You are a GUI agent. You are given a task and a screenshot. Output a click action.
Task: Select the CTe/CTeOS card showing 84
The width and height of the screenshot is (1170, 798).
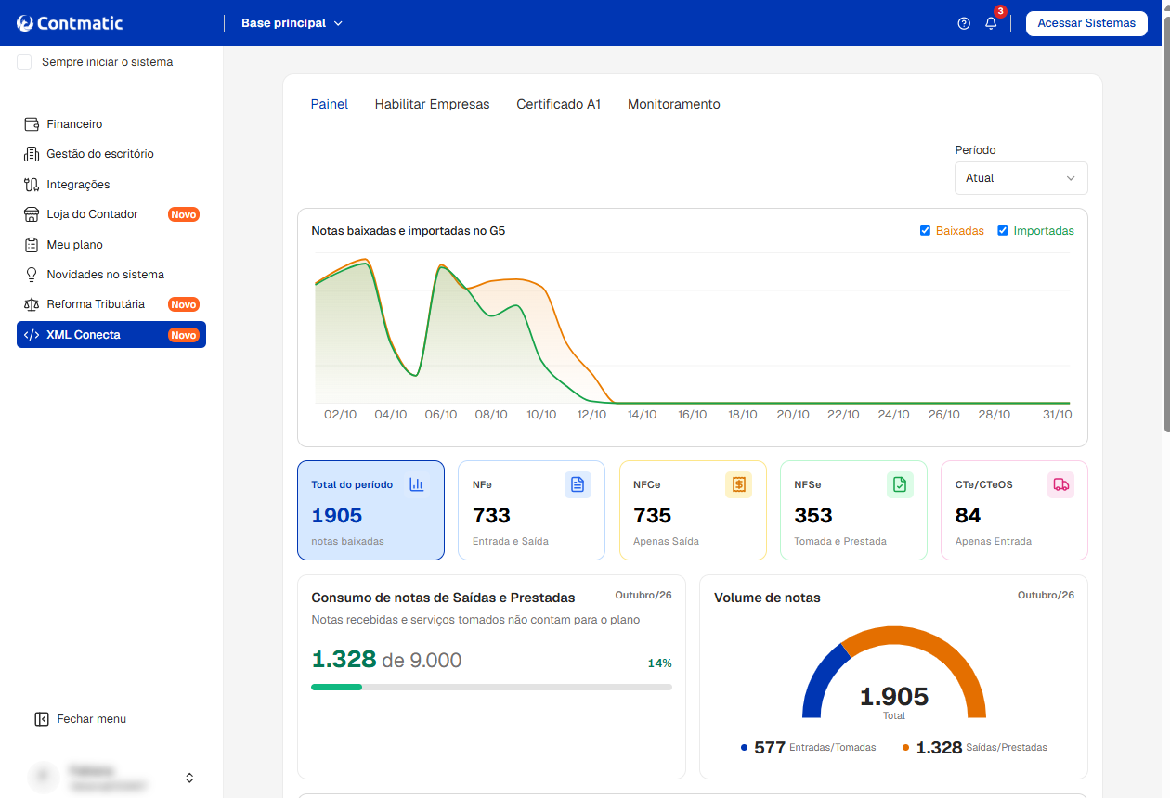tap(1014, 510)
